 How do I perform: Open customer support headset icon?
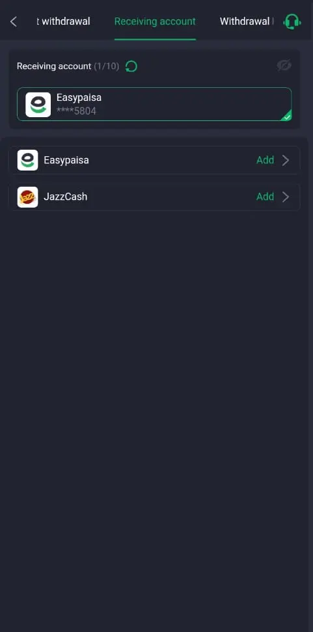[x=292, y=21]
